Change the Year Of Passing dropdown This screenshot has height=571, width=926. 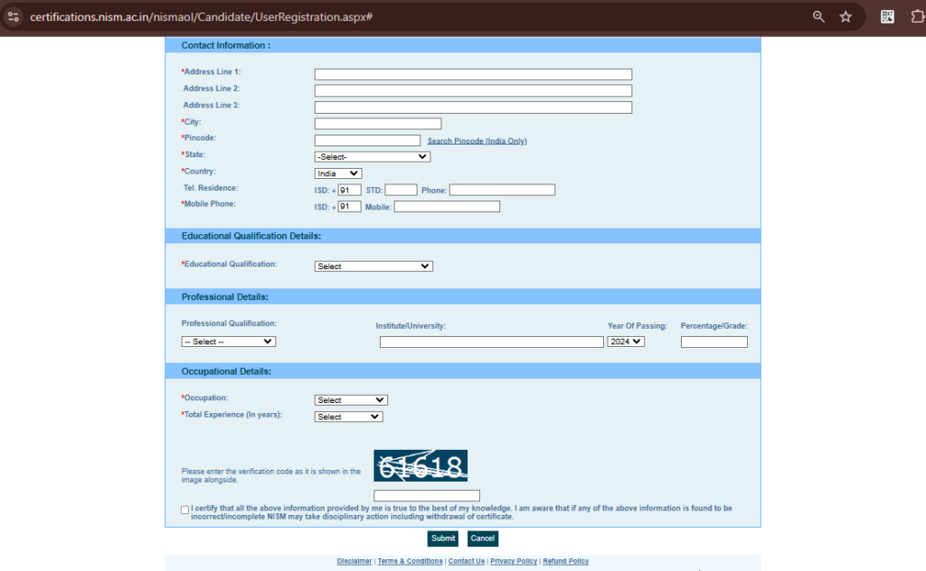pyautogui.click(x=626, y=342)
